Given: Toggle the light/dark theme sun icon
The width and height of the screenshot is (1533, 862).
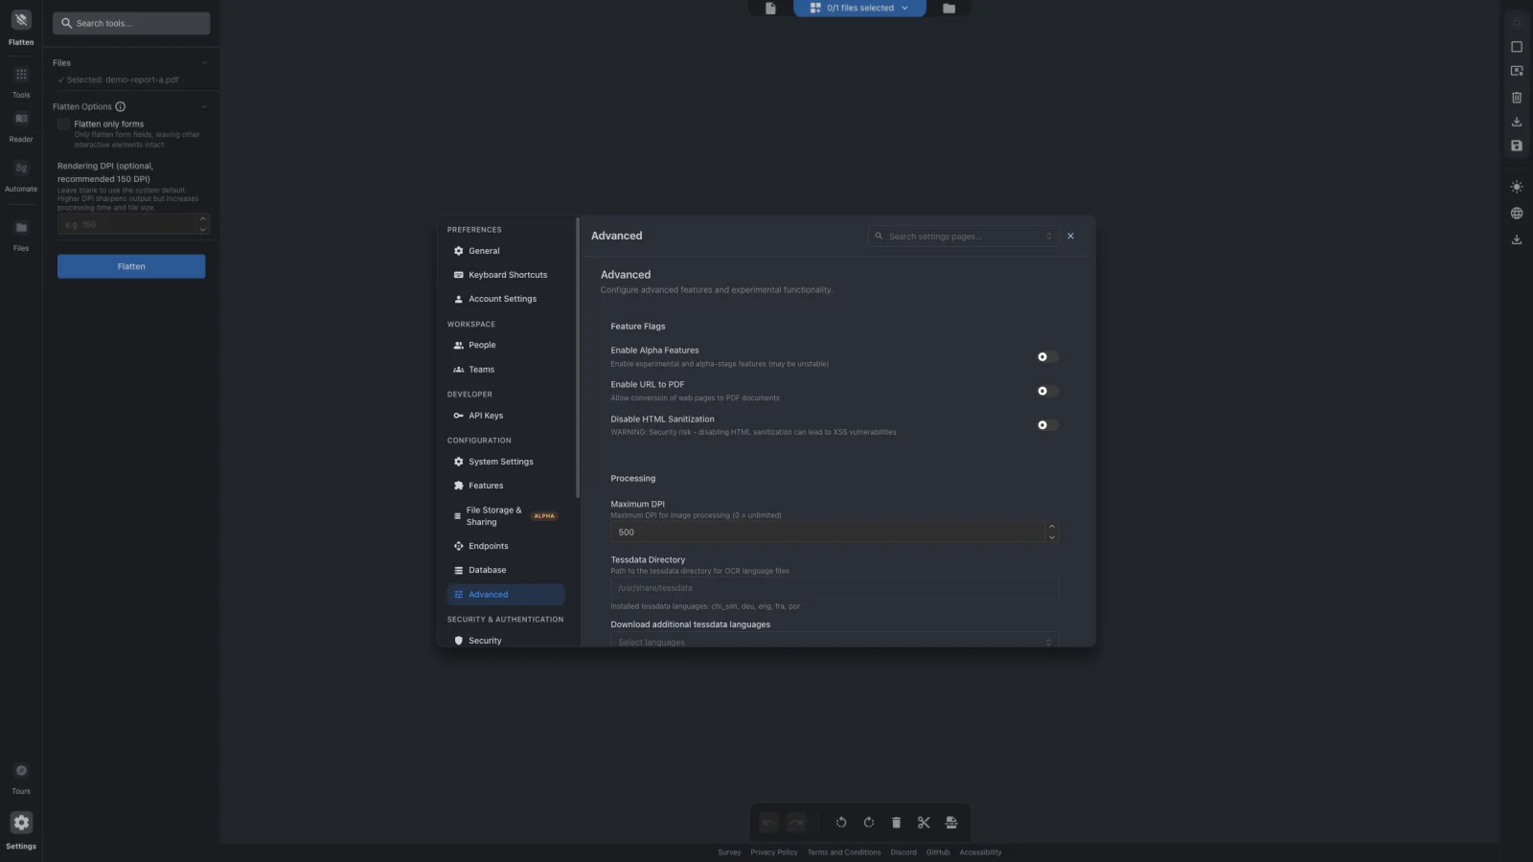Looking at the screenshot, I should tap(1517, 187).
